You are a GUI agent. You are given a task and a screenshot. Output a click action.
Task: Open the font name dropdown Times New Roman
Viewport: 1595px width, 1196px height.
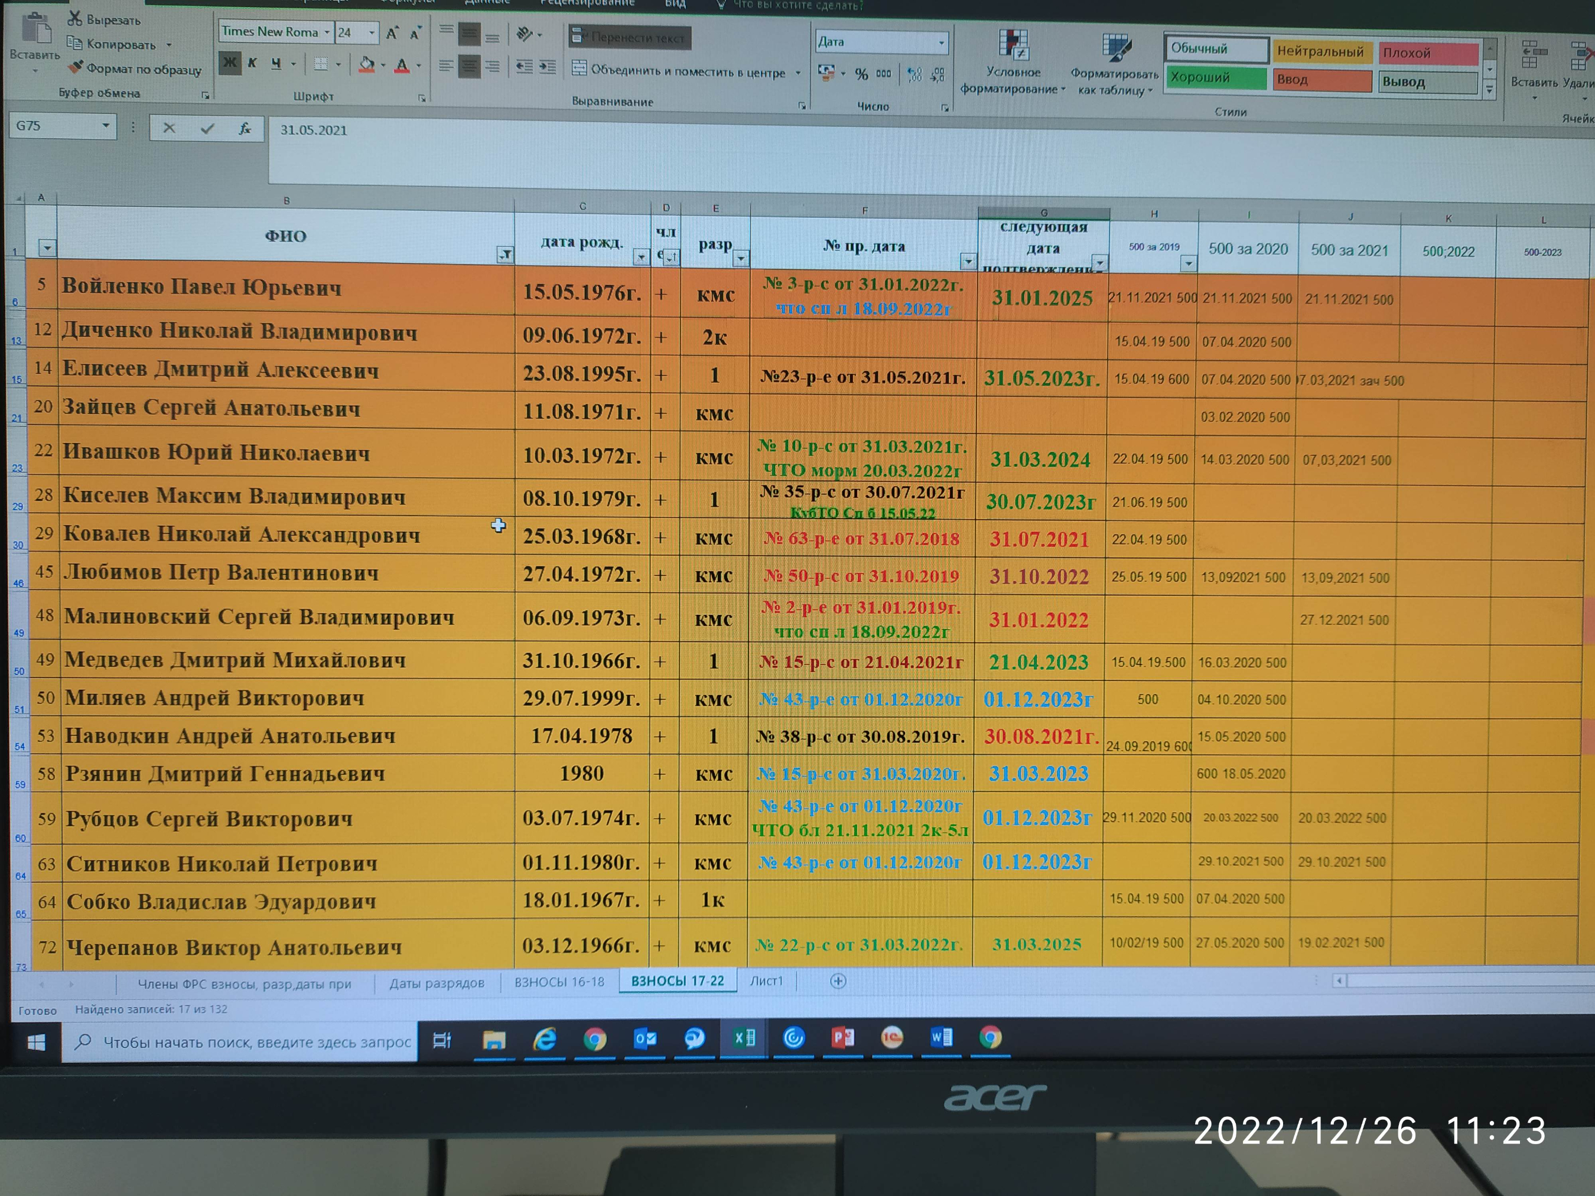click(327, 32)
